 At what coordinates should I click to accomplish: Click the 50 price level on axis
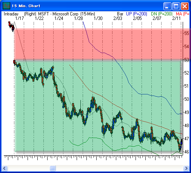point(186,99)
